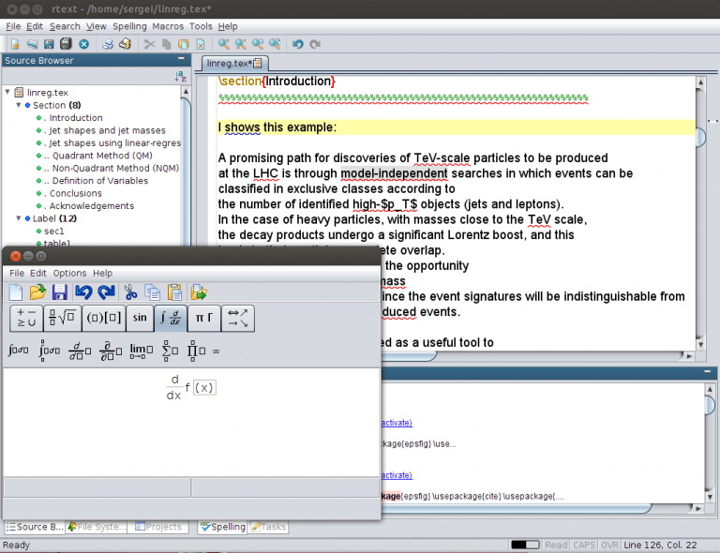The width and height of the screenshot is (720, 553).
Task: Select the Greek letters symbol group
Action: click(203, 318)
